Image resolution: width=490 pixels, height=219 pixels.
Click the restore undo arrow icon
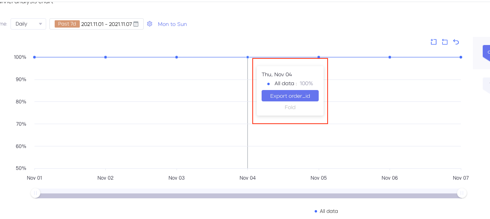pos(456,42)
